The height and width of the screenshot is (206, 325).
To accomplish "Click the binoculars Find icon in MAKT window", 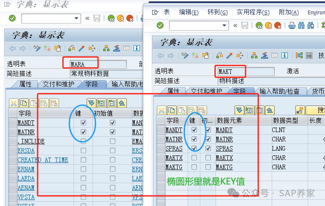I will pos(301,26).
